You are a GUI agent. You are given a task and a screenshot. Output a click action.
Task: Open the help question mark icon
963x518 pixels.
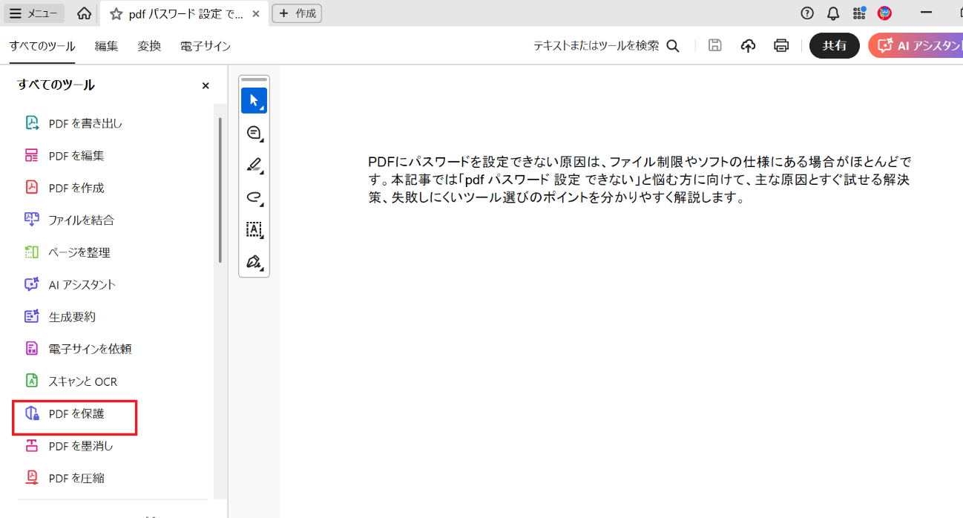pos(806,13)
